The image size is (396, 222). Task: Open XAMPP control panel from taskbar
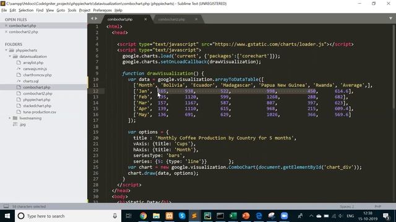click(x=169, y=216)
